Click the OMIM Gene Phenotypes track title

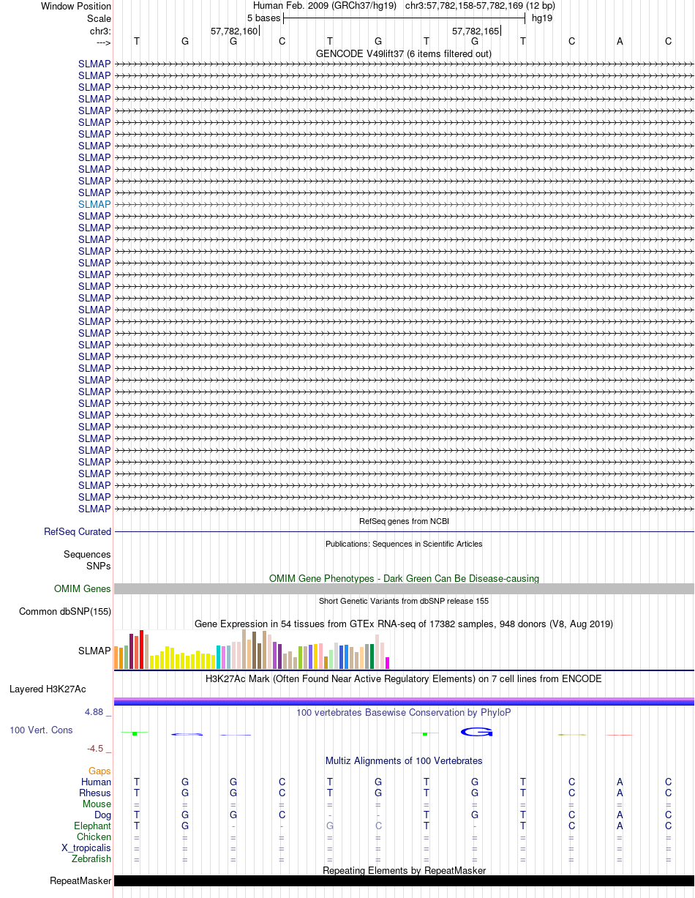click(404, 578)
